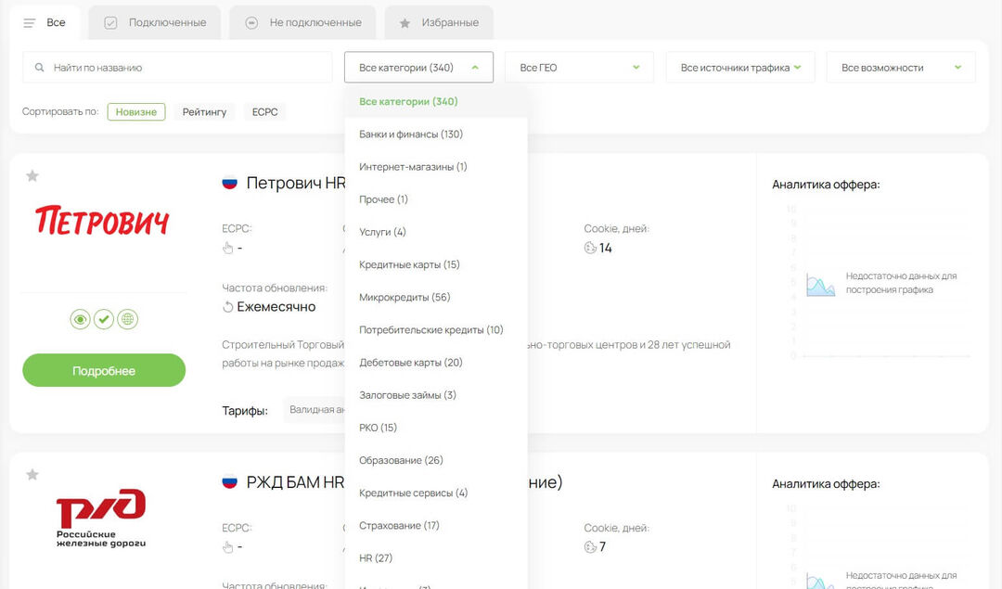Screen dimensions: 1002x589
Task: Toggle the favorite star on РЖД БАМ card
Action: click(x=32, y=473)
